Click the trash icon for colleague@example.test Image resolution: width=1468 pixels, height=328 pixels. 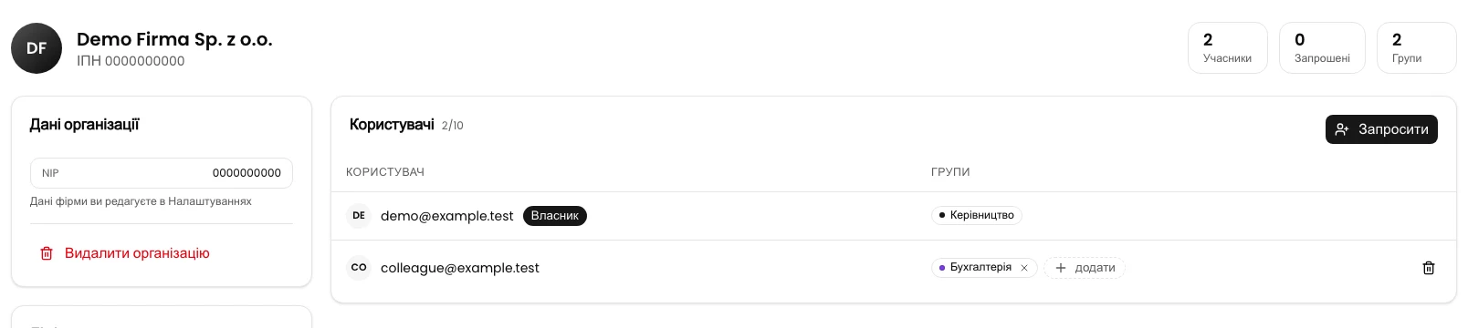click(x=1429, y=268)
